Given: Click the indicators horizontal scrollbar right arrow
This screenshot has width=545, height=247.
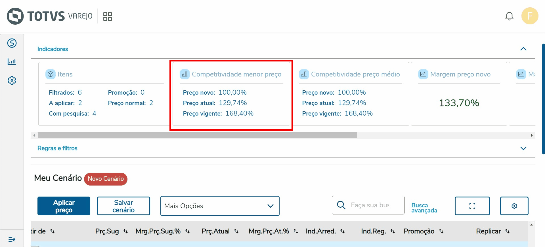Looking at the screenshot, I should click(x=532, y=135).
